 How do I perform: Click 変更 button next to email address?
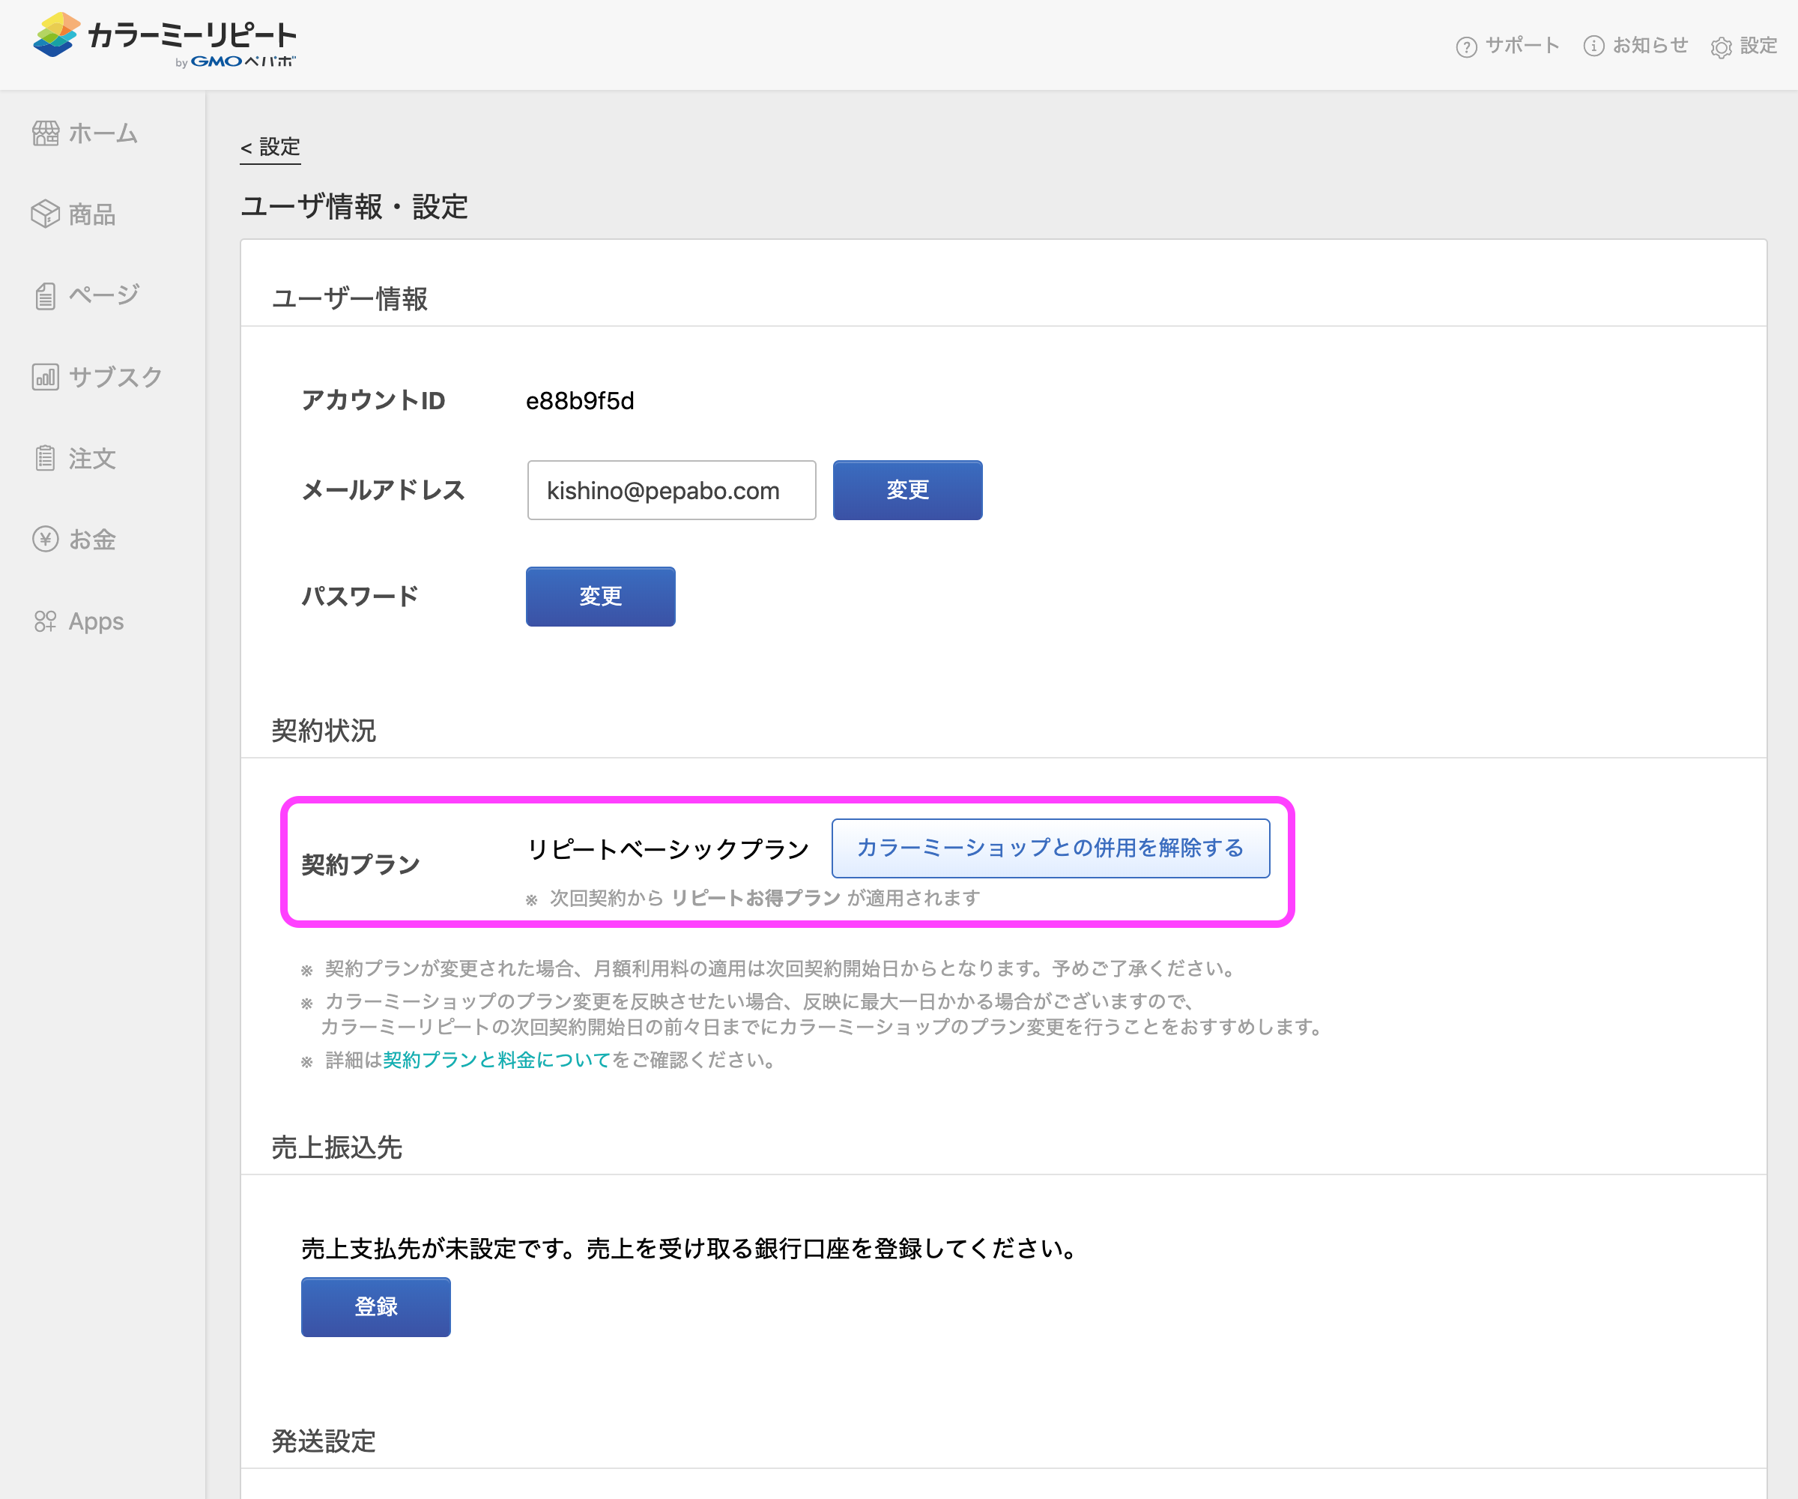coord(907,490)
